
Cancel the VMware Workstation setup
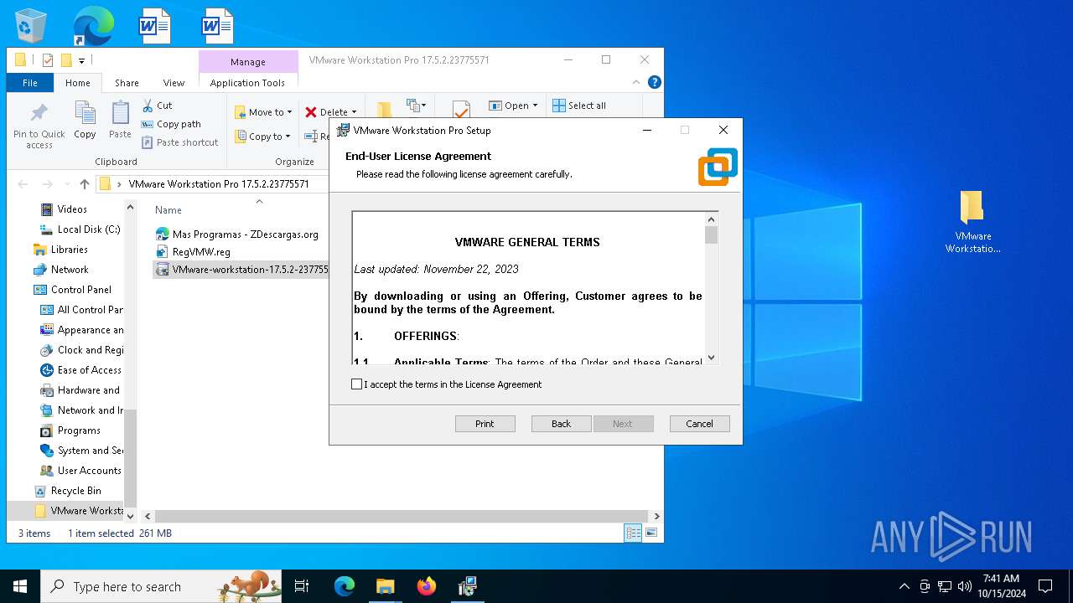(700, 424)
